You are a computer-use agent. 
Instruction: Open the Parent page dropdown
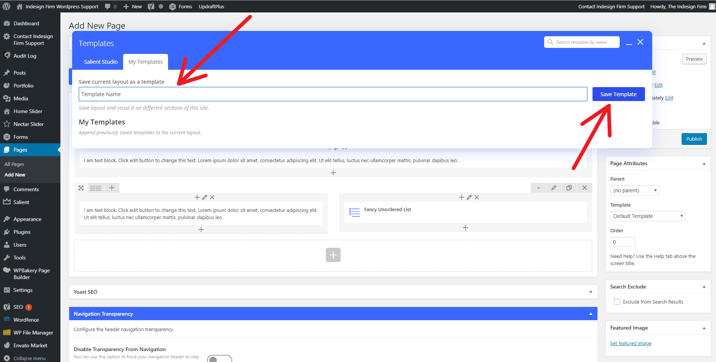[634, 190]
